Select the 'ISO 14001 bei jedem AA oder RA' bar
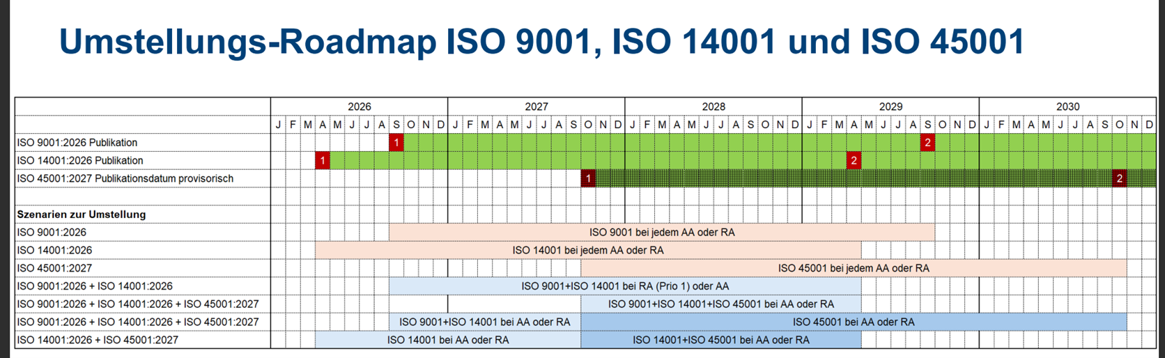 coord(587,250)
